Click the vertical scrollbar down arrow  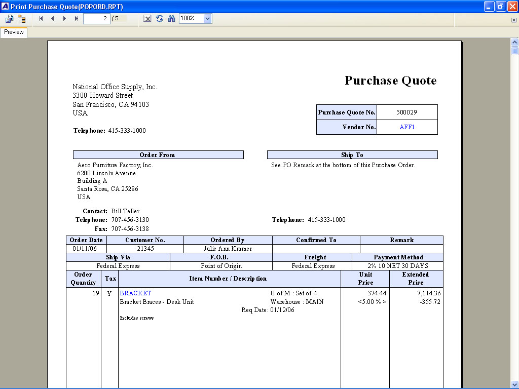[514, 384]
